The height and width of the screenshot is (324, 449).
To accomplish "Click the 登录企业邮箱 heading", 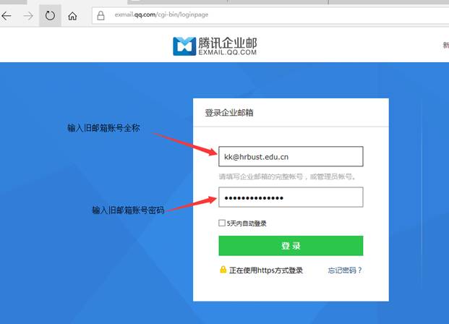I will point(229,113).
